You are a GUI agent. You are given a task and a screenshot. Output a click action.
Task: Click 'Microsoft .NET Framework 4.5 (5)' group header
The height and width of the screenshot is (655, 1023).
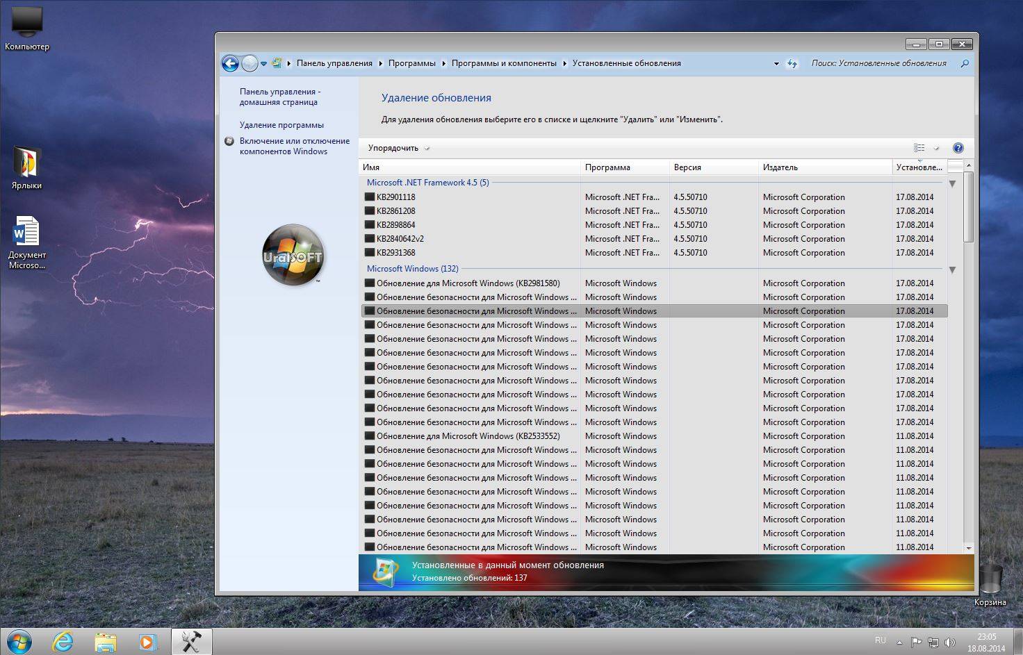pos(427,183)
